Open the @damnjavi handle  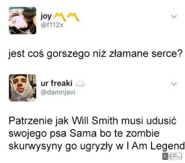pyautogui.click(x=58, y=92)
